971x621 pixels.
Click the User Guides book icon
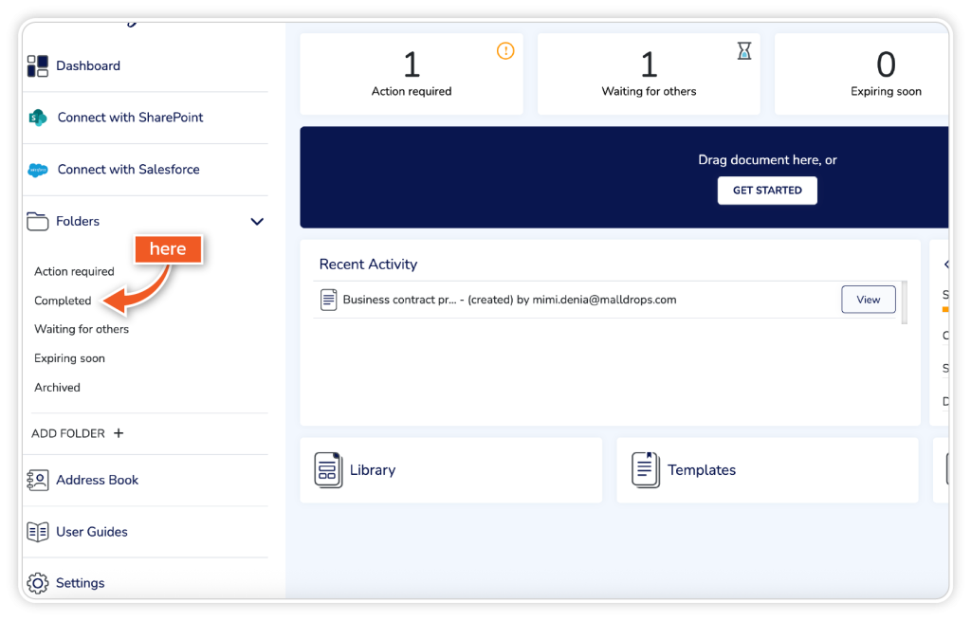[x=38, y=532]
